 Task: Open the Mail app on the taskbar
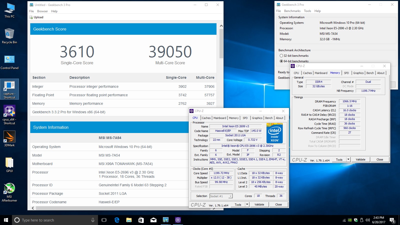coord(153,220)
